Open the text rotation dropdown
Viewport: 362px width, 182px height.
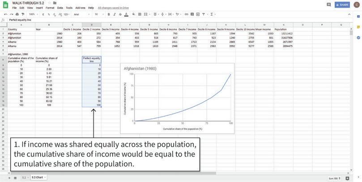178,14
